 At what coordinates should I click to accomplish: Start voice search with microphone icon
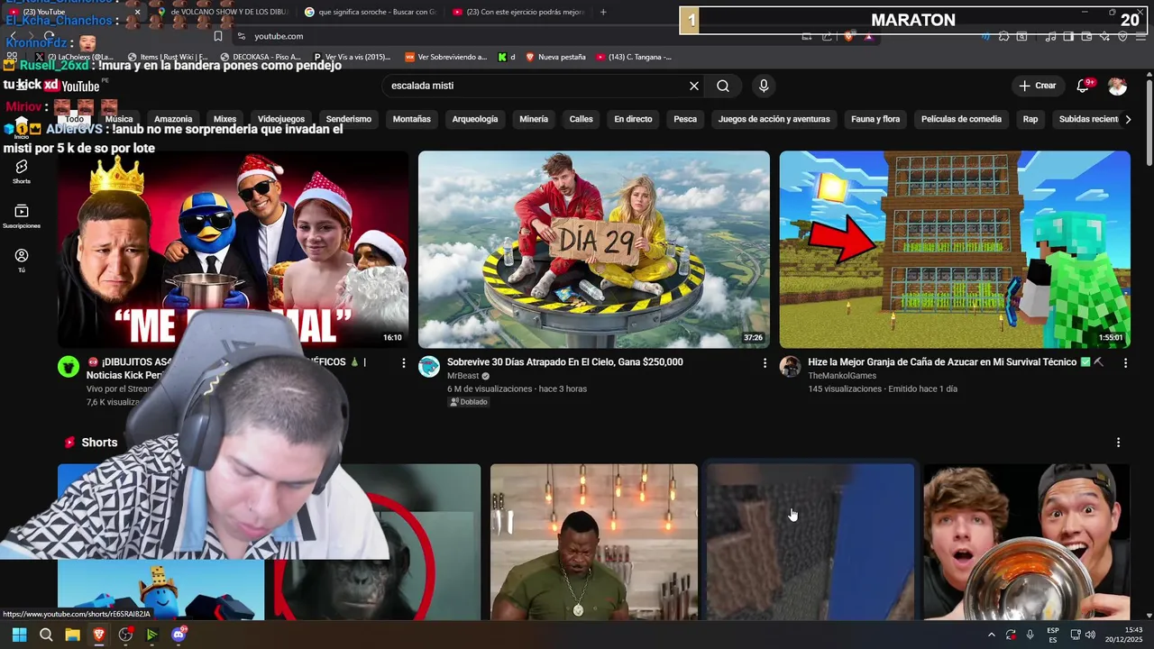tap(764, 86)
